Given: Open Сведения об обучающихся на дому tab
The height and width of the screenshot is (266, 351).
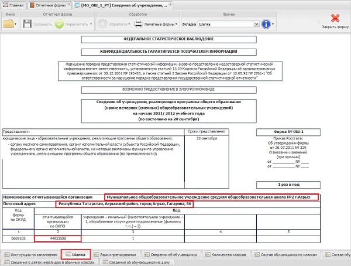Looking at the screenshot, I should [x=136, y=262].
